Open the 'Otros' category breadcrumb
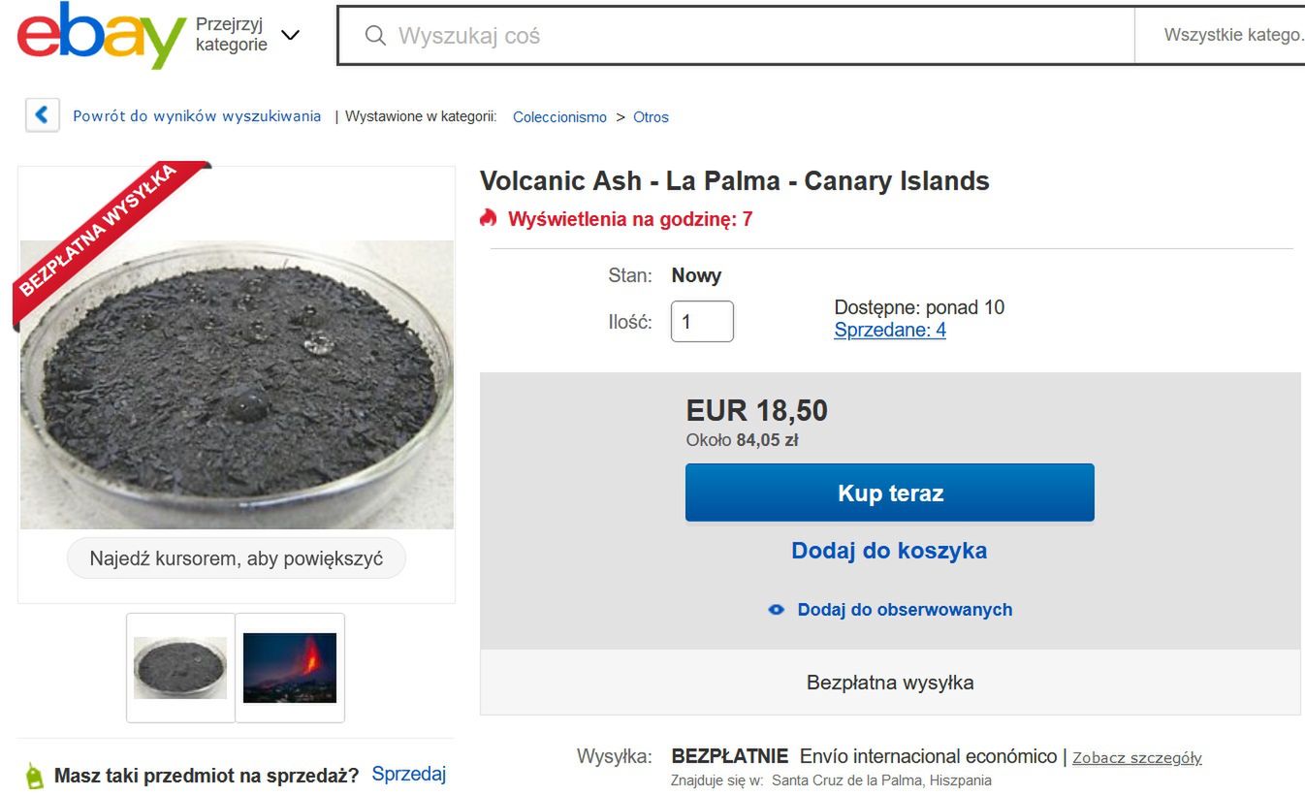This screenshot has height=795, width=1305. 650,116
